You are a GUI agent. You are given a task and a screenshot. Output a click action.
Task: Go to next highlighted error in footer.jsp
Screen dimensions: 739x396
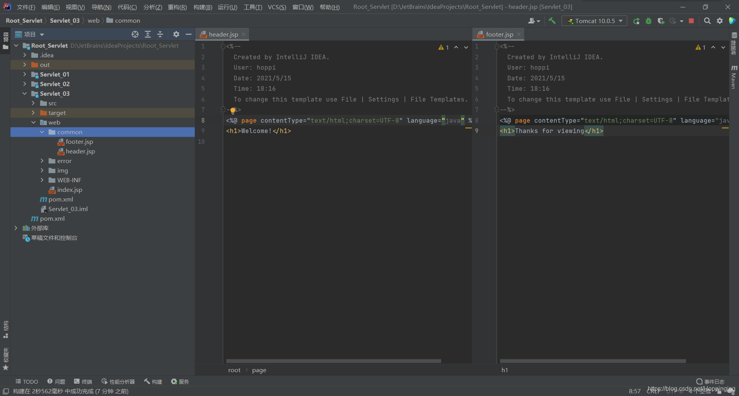click(723, 47)
